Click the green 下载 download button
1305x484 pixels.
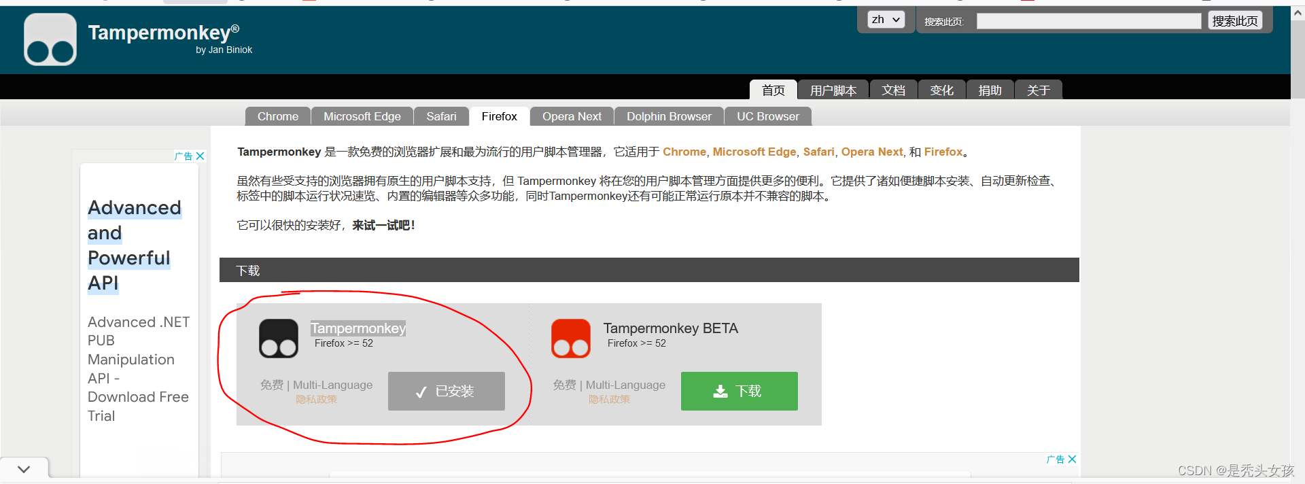(x=739, y=391)
